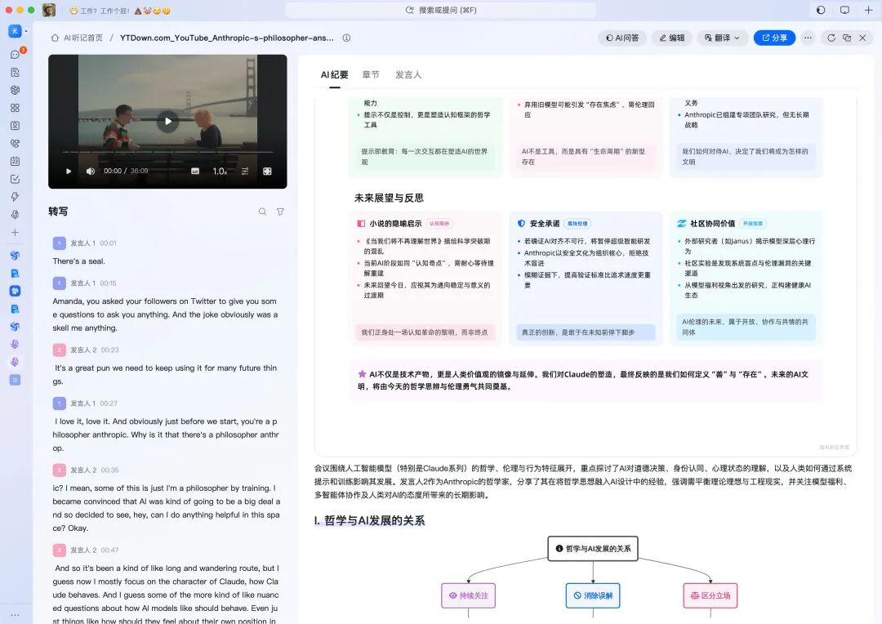Image resolution: width=882 pixels, height=624 pixels.
Task: Click the plus icon in left sidebar
Action: pyautogui.click(x=16, y=233)
